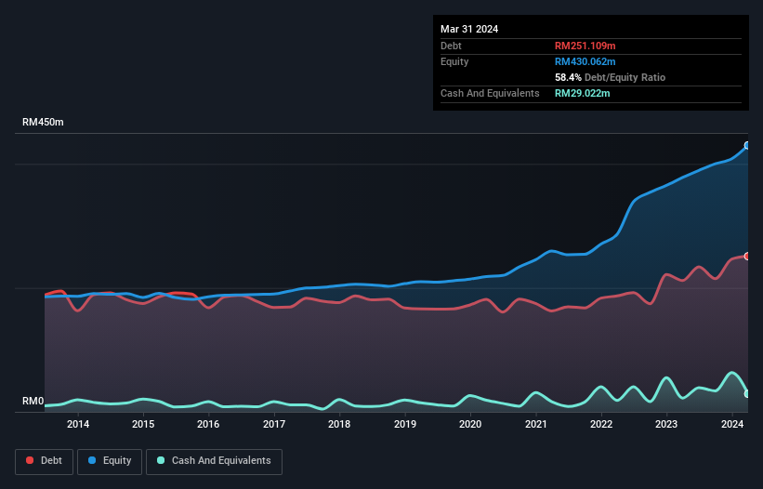
Task: Click the 2021 x-axis label
Action: (535, 424)
